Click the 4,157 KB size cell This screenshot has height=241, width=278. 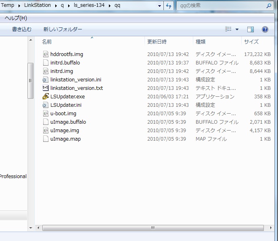coord(260,130)
